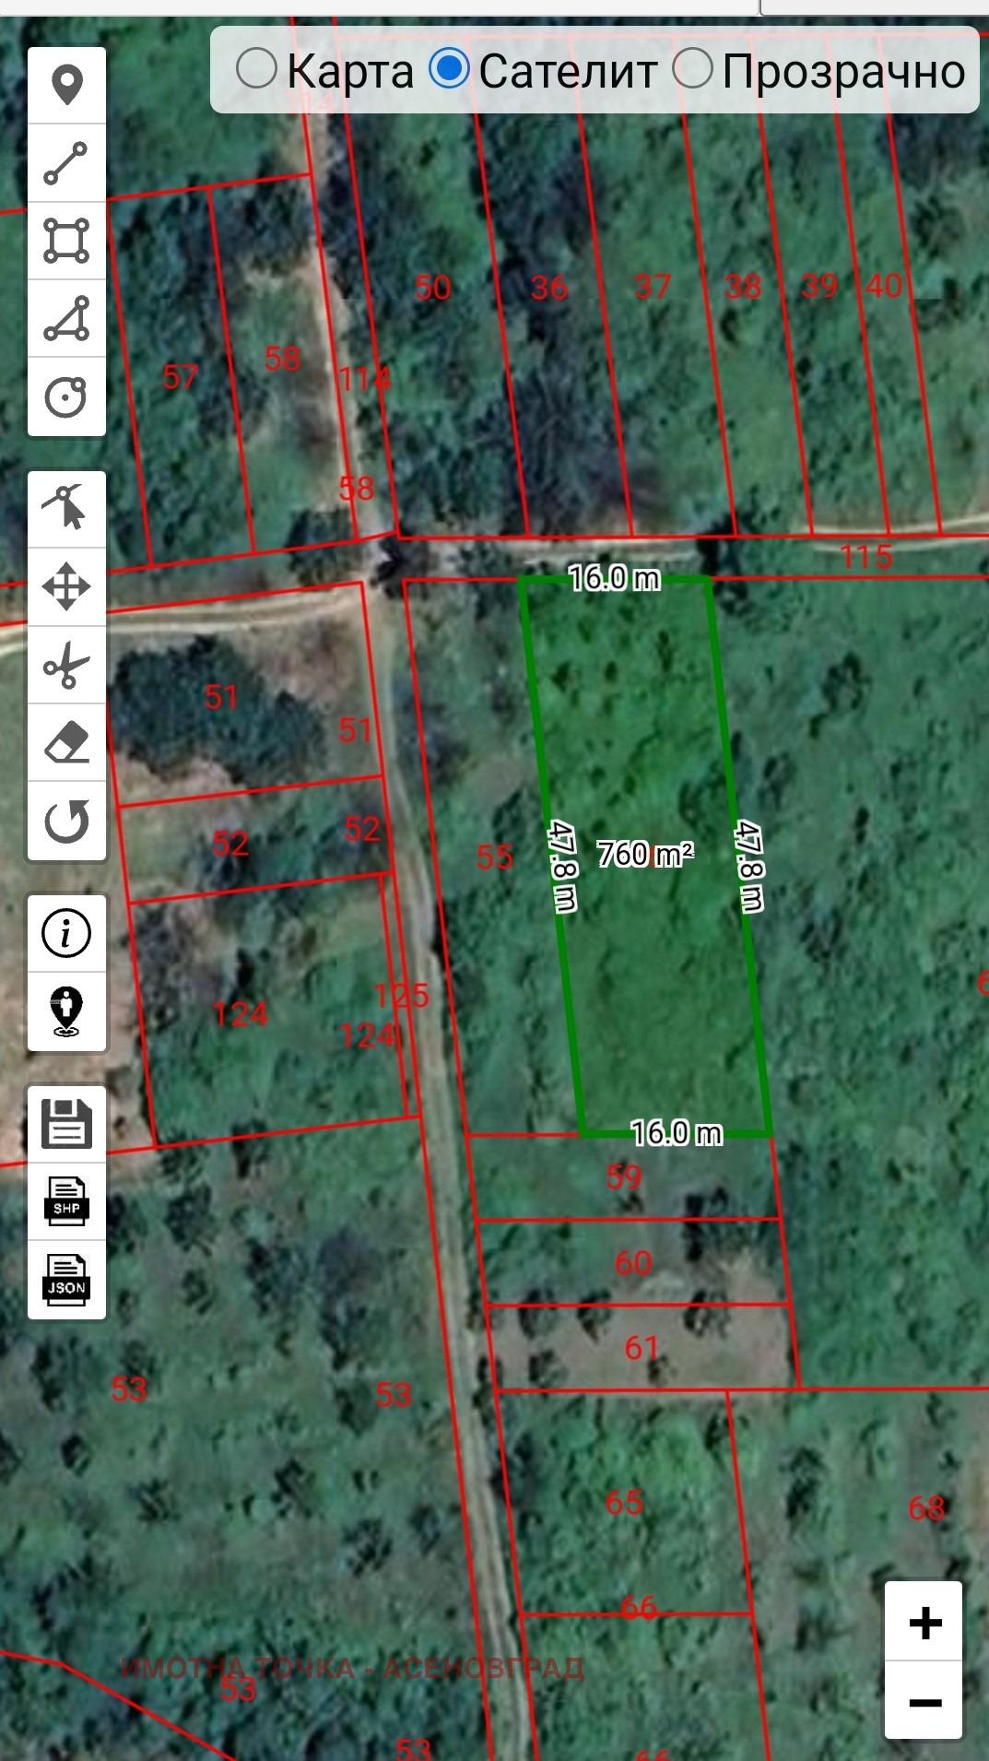This screenshot has height=1761, width=989.
Task: Export drawing as JSON file
Action: (66, 1280)
